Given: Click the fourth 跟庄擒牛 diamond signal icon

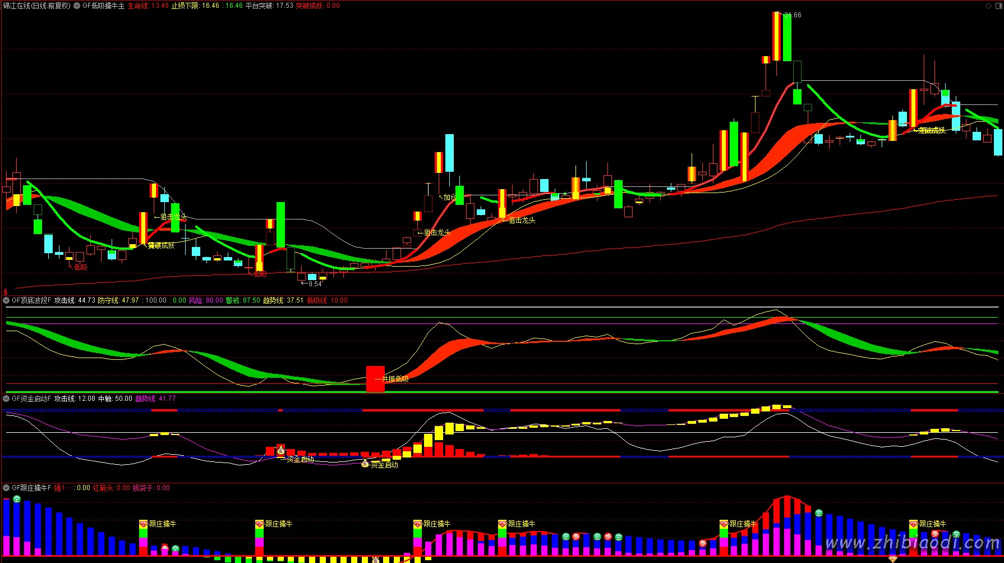Looking at the screenshot, I should pos(503,524).
